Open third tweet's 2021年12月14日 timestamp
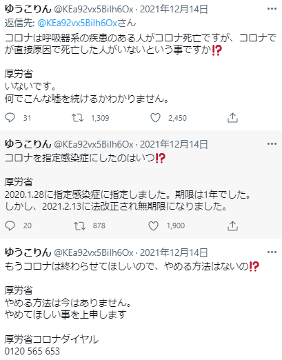This screenshot has width=282, height=360. [174, 252]
